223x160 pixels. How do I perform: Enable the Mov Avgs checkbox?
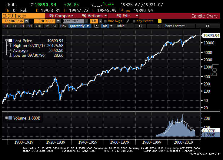[105, 21]
